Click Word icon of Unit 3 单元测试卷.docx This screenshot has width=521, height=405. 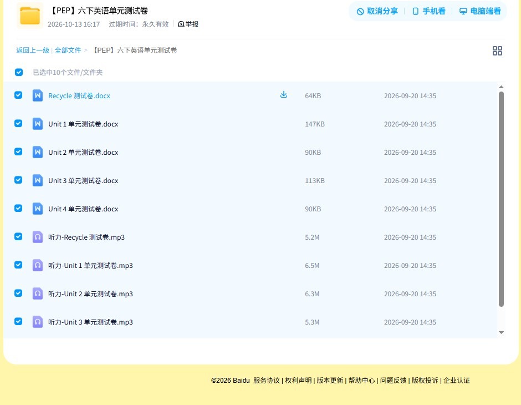[x=38, y=180]
